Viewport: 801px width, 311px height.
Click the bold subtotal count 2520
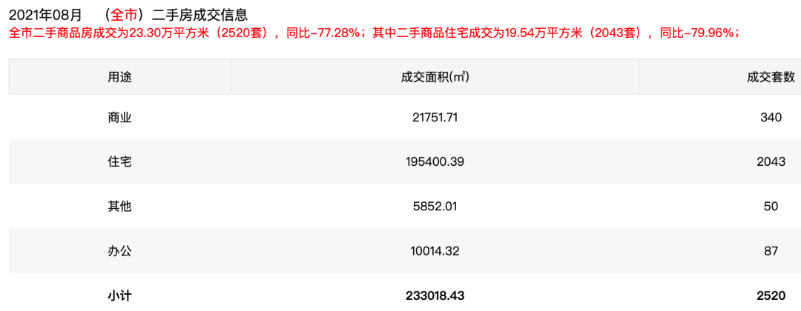[771, 295]
